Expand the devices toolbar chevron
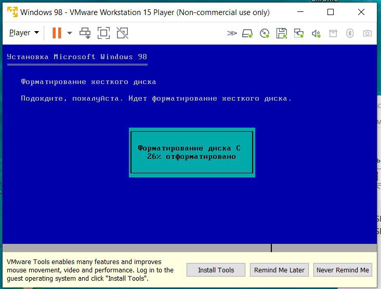Image resolution: width=381 pixels, height=289 pixels. pyautogui.click(x=232, y=33)
